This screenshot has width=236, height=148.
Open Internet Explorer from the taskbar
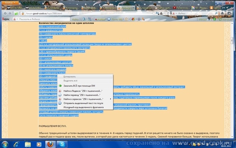[16, 144]
